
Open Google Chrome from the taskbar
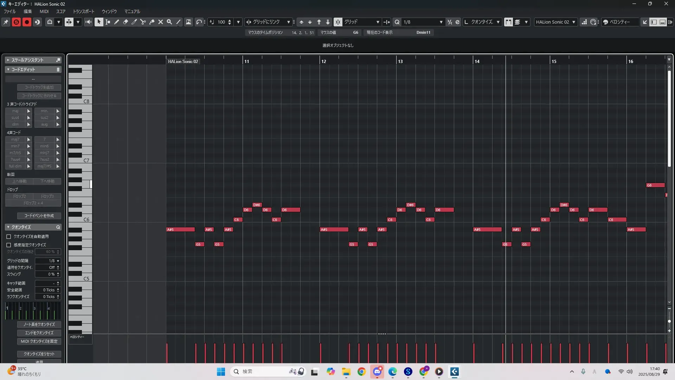pos(361,372)
